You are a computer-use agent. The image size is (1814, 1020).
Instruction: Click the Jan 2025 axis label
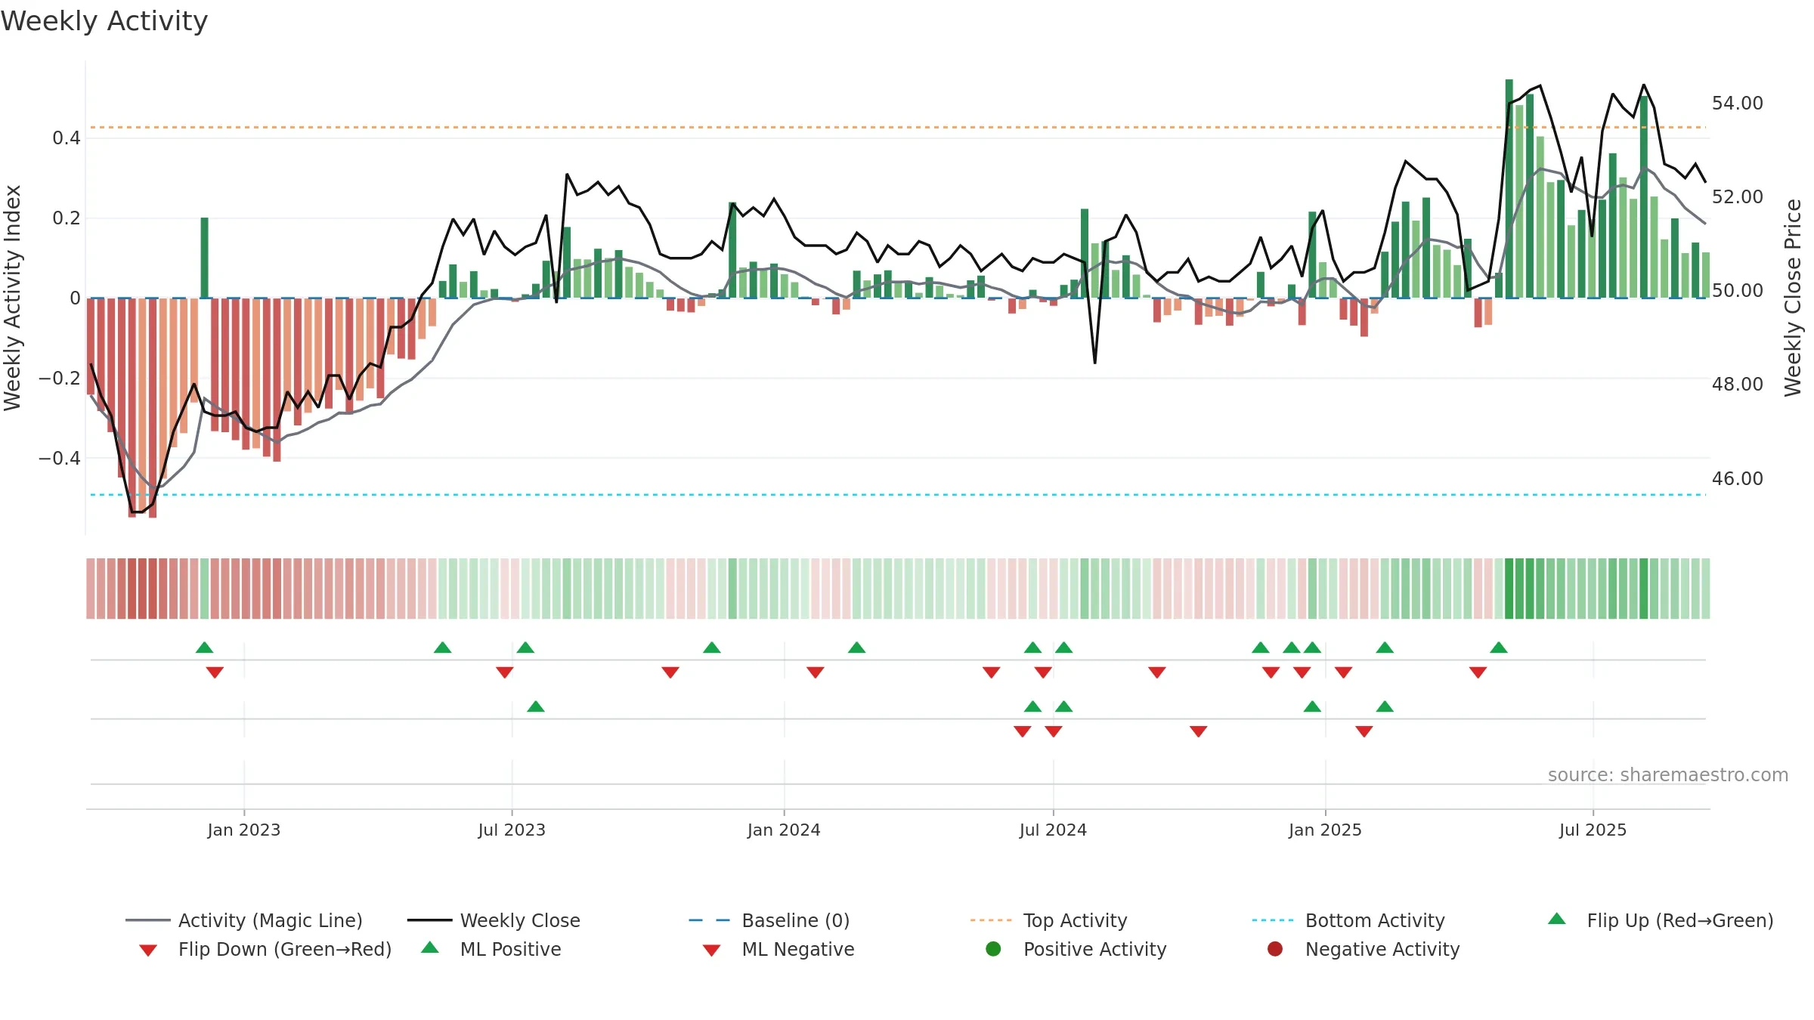(1325, 830)
